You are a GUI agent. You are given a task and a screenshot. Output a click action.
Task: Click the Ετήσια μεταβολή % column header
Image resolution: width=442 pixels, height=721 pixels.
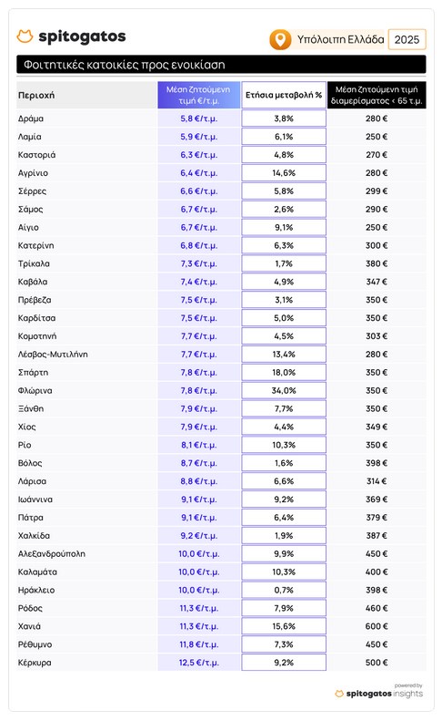click(x=284, y=95)
